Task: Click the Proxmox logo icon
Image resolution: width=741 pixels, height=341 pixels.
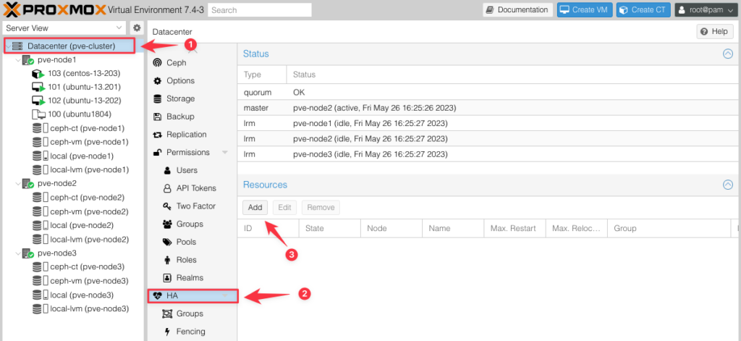Action: coord(11,9)
